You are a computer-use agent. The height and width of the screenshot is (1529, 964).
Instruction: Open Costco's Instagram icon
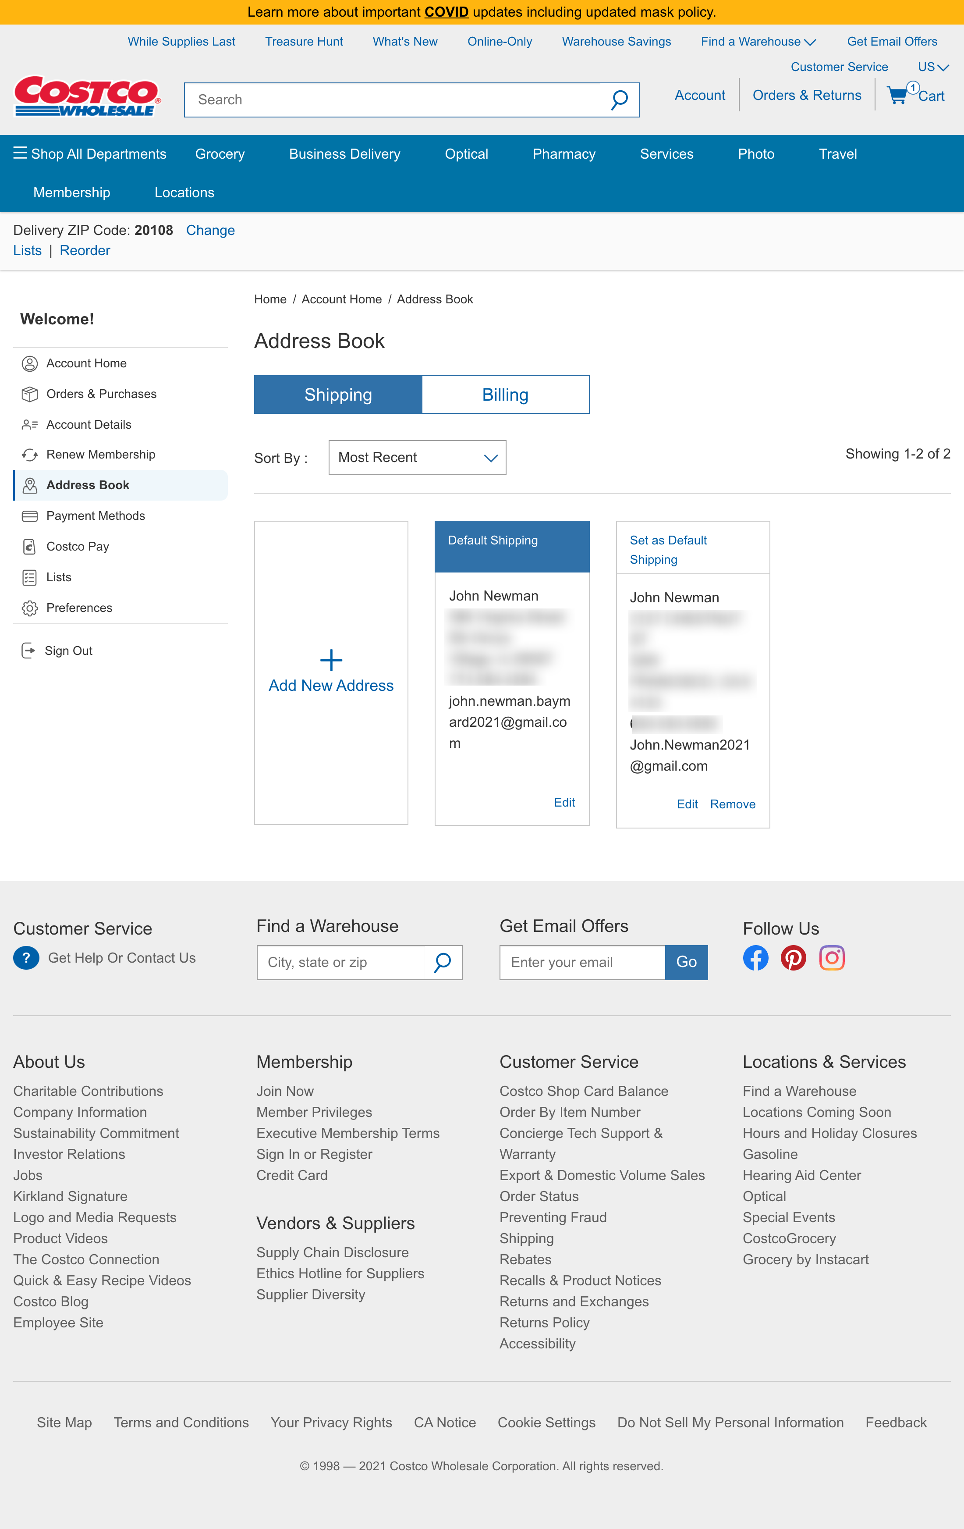point(832,957)
